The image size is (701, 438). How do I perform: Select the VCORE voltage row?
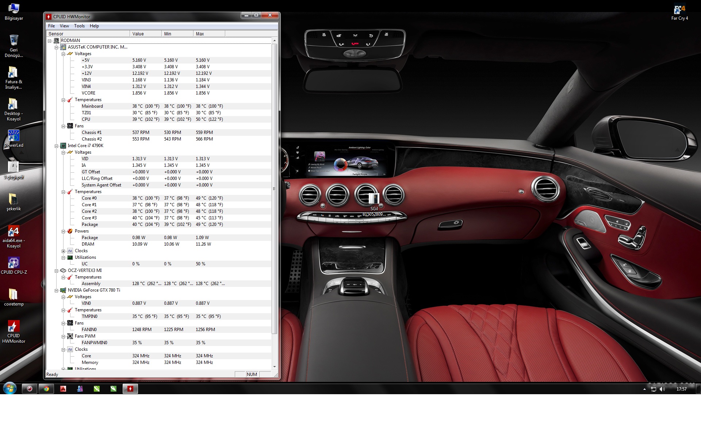[x=88, y=93]
